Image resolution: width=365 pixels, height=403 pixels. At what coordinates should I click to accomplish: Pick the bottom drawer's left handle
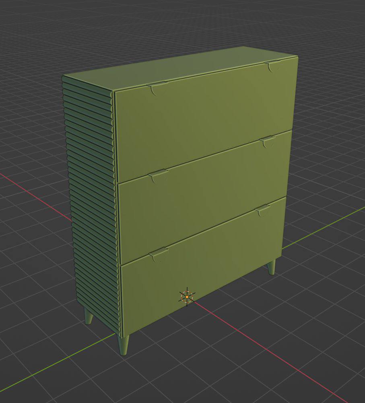coord(159,254)
